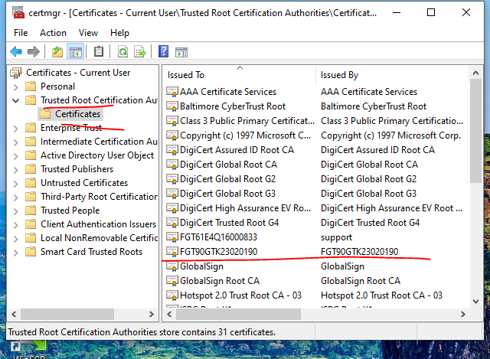Click the Up one level folder icon
This screenshot has height=359, width=490.
(57, 51)
